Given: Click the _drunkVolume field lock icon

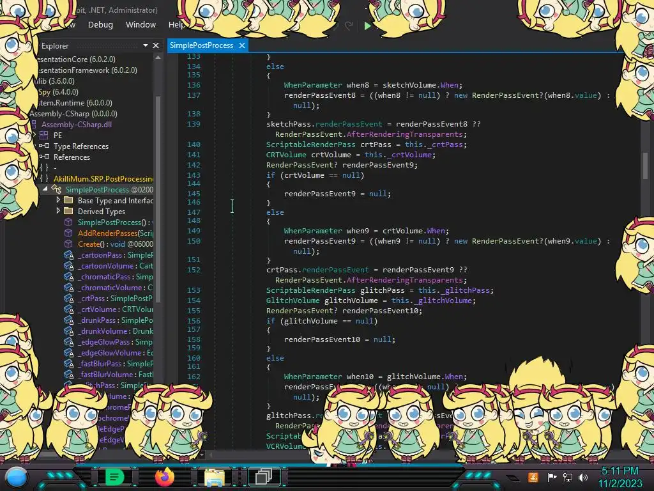Looking at the screenshot, I should coord(69,331).
